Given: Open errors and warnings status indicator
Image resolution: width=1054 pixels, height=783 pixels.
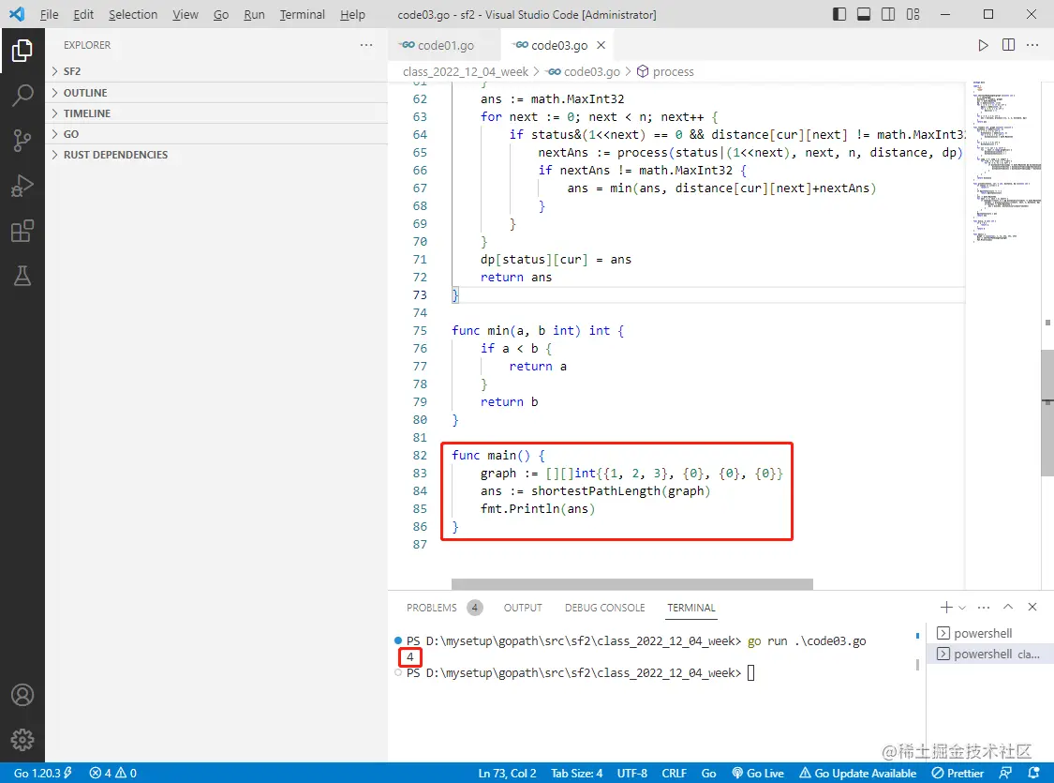Looking at the screenshot, I should coord(113,773).
